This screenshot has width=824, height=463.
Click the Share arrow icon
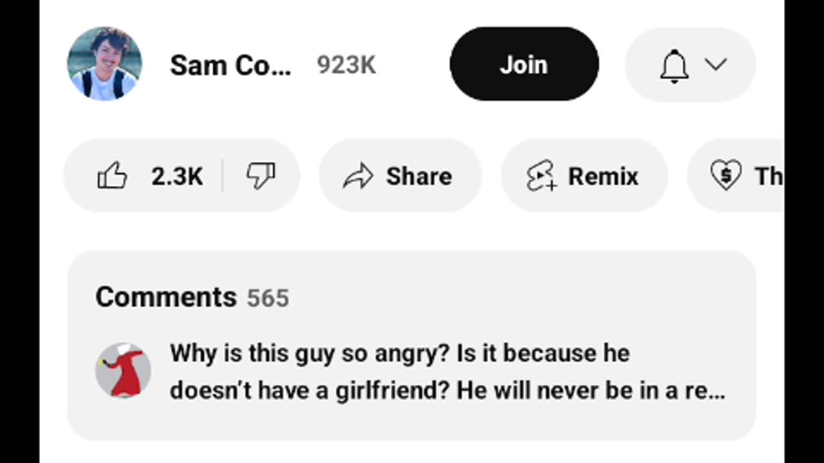click(359, 176)
